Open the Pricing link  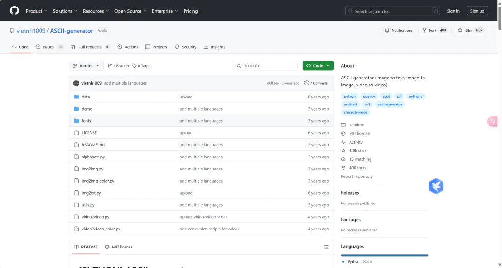(191, 11)
